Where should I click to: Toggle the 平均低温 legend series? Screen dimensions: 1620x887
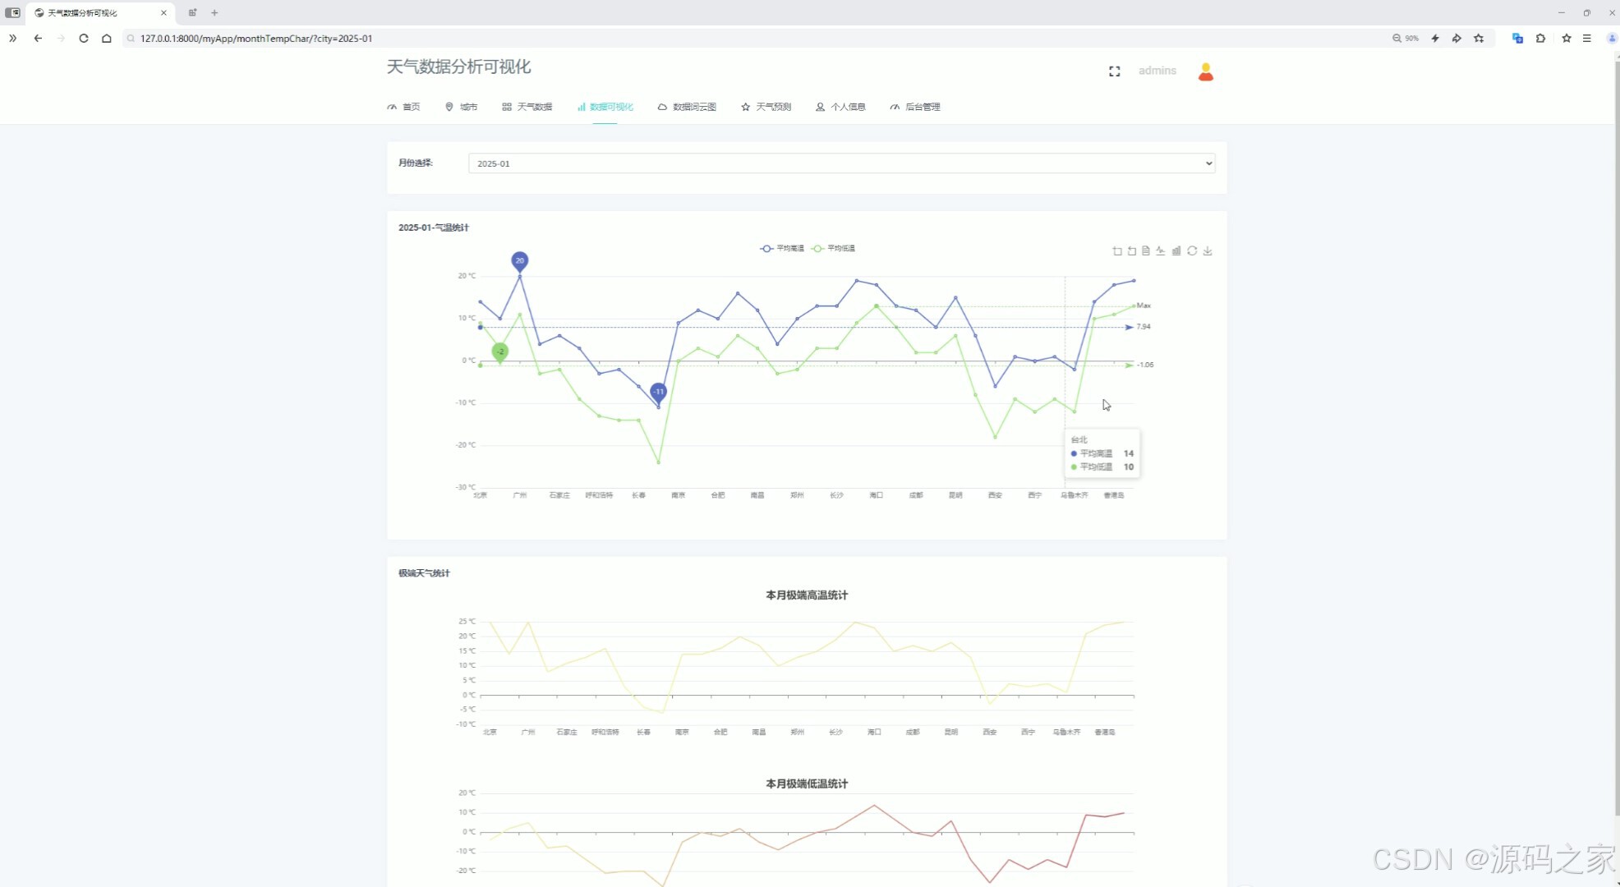[833, 248]
